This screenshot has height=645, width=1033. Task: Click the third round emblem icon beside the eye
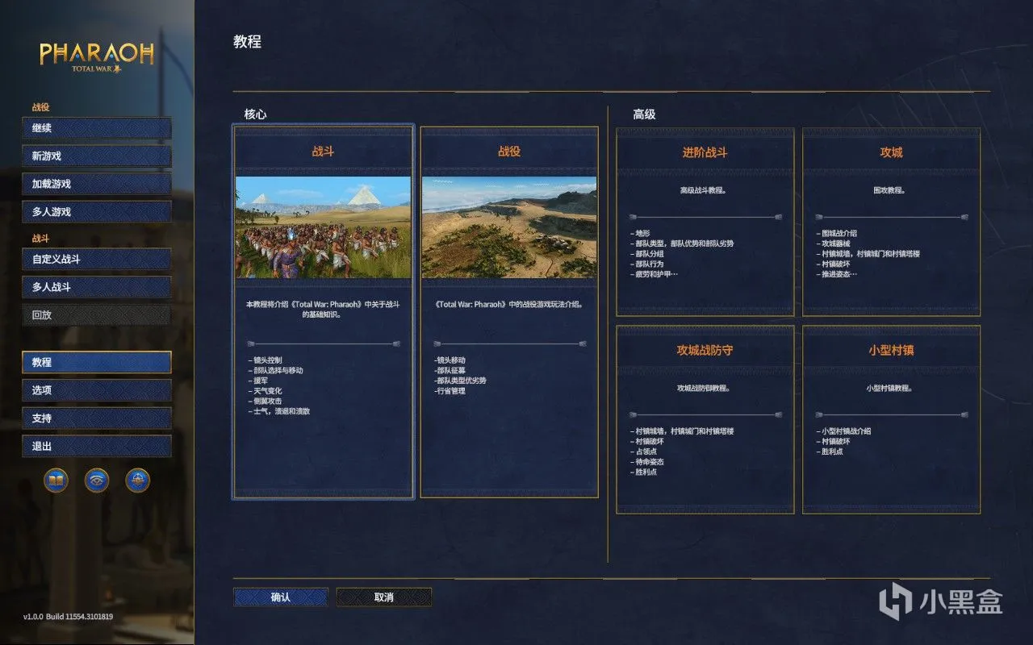tap(138, 481)
